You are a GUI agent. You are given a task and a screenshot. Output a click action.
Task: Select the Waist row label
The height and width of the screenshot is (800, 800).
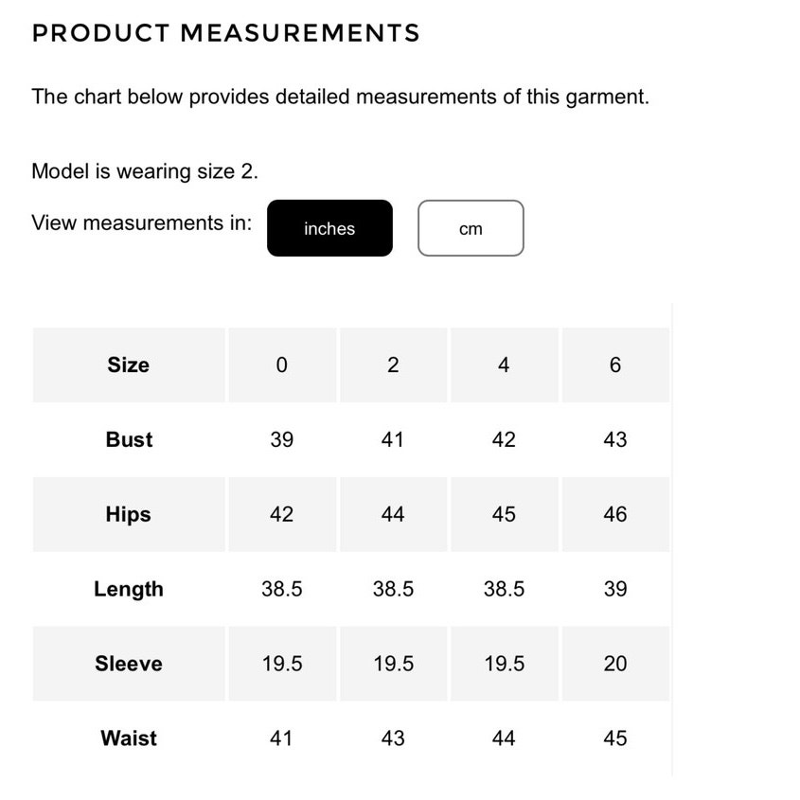[129, 738]
